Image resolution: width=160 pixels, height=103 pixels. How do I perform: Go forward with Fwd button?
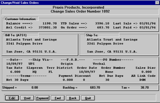point(58,98)
